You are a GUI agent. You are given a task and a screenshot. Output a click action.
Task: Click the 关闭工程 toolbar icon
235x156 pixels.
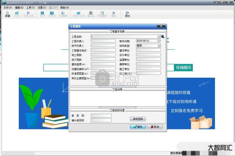28,14
